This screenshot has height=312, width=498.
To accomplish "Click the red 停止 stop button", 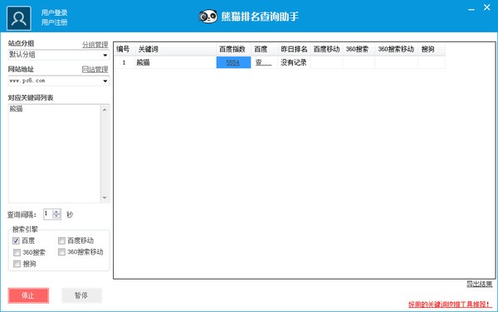I will pos(28,295).
